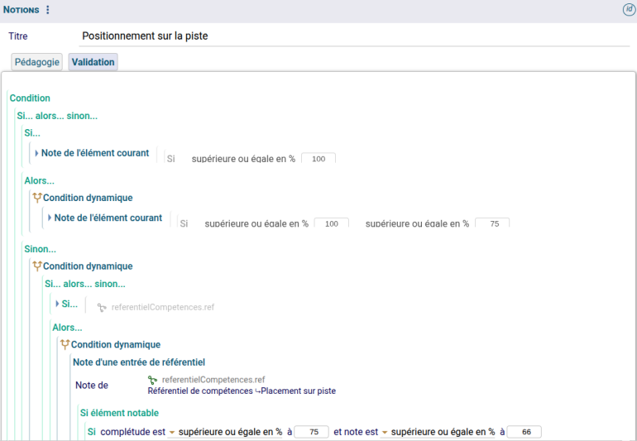Click the top-level Condition label

(x=30, y=98)
